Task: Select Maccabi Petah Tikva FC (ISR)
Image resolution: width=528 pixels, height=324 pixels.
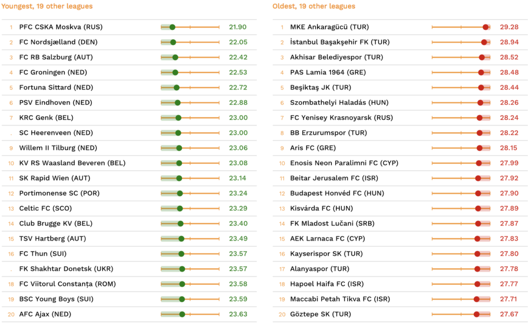Action: point(340,299)
